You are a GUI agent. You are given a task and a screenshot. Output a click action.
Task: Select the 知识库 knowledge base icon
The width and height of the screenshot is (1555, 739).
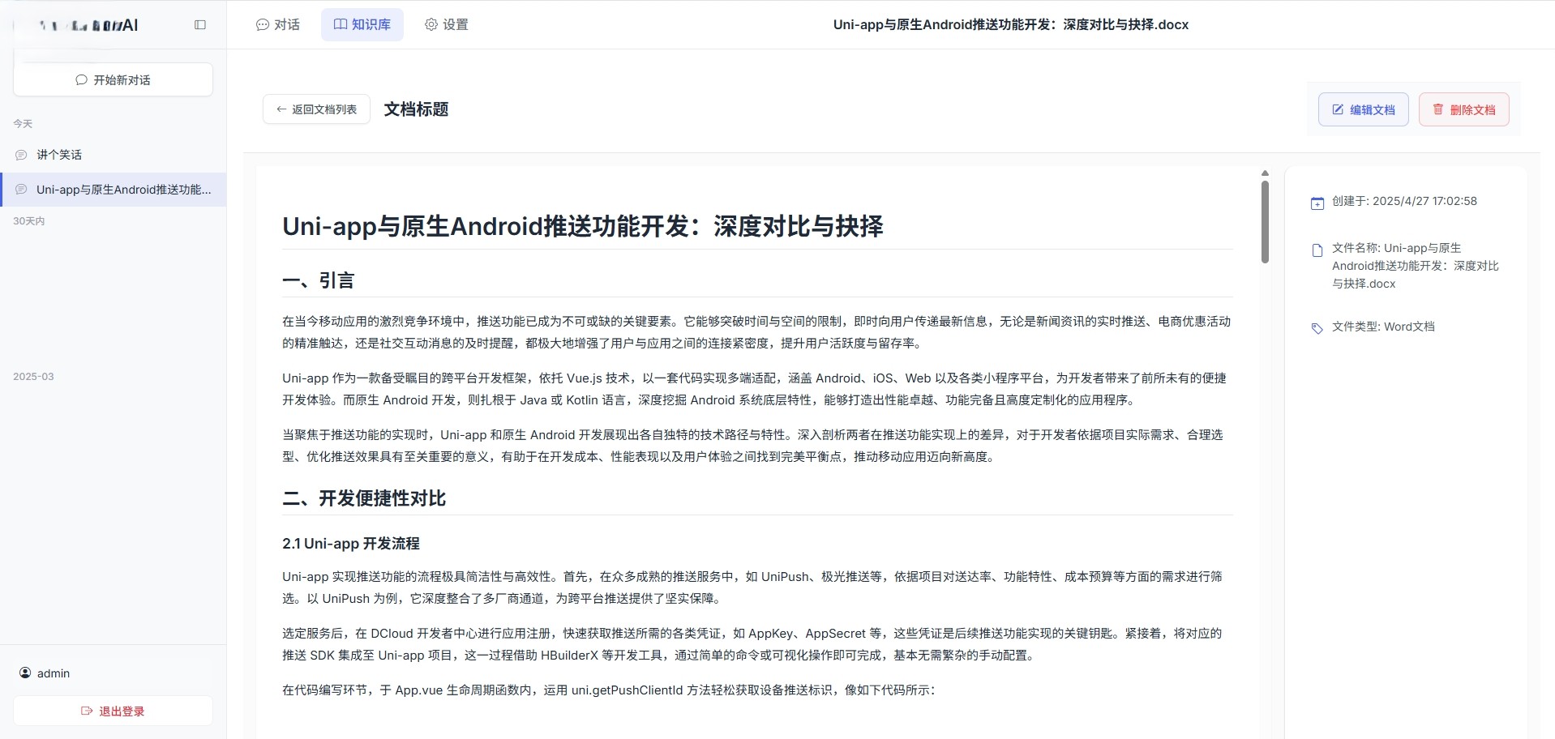pyautogui.click(x=340, y=24)
